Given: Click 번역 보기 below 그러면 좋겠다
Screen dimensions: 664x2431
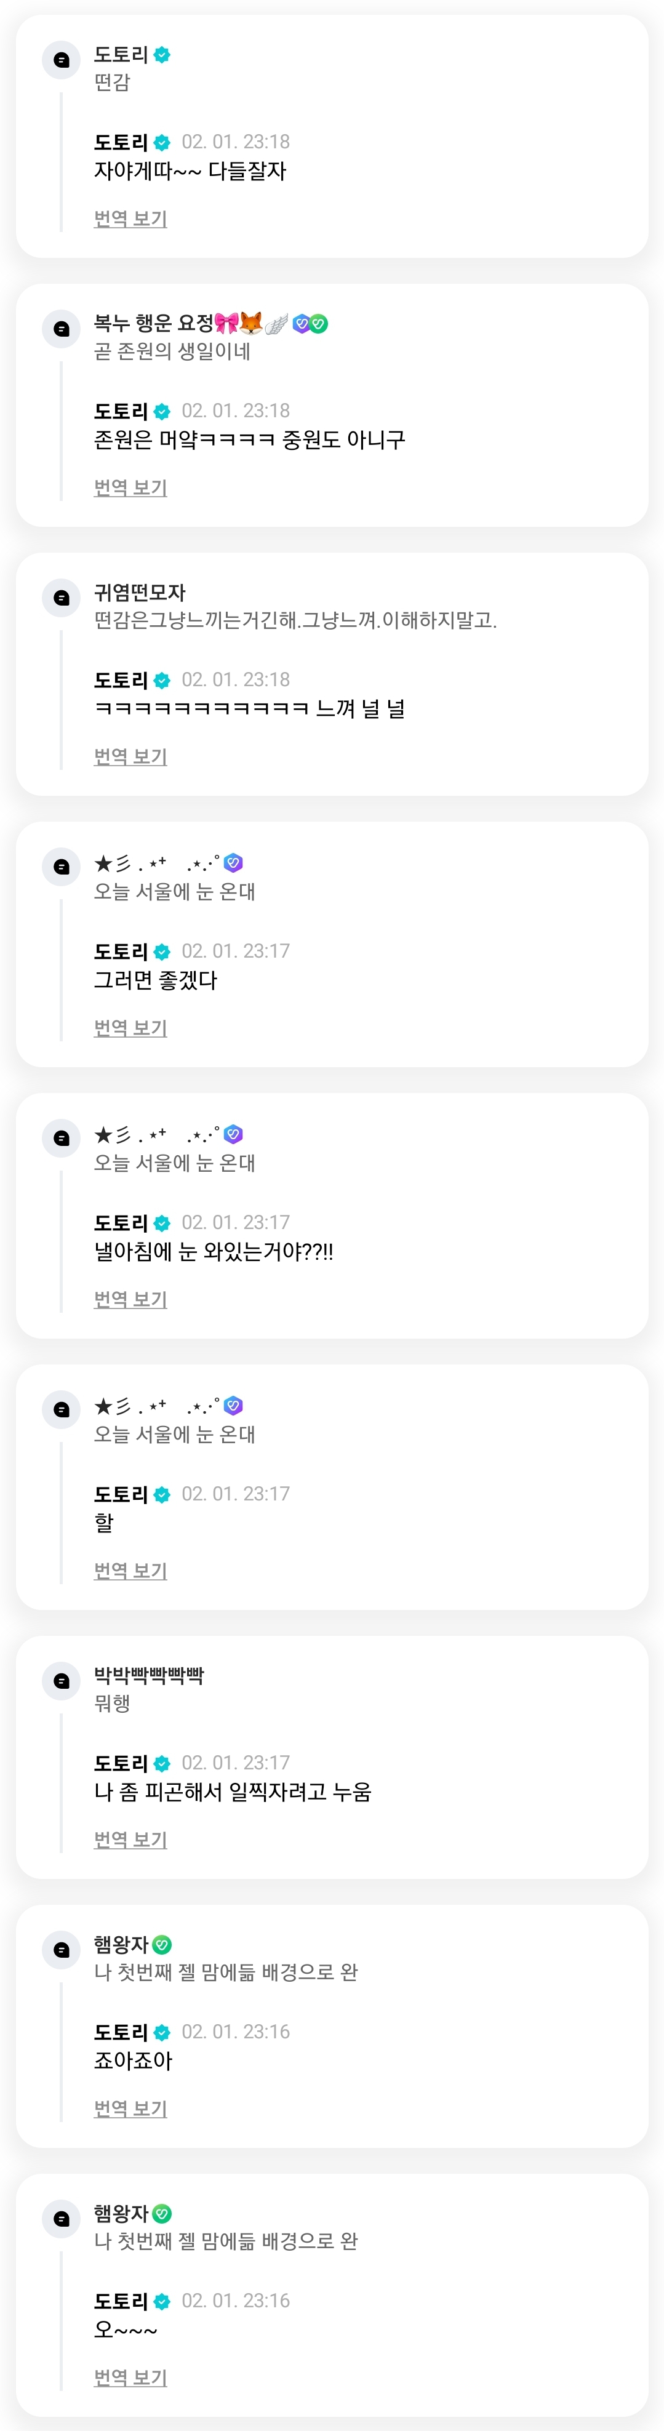Looking at the screenshot, I should pyautogui.click(x=130, y=1028).
